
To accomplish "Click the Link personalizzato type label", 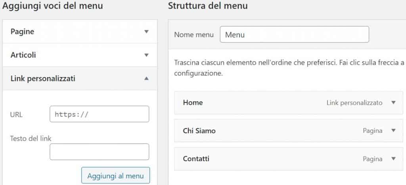I will pos(354,103).
